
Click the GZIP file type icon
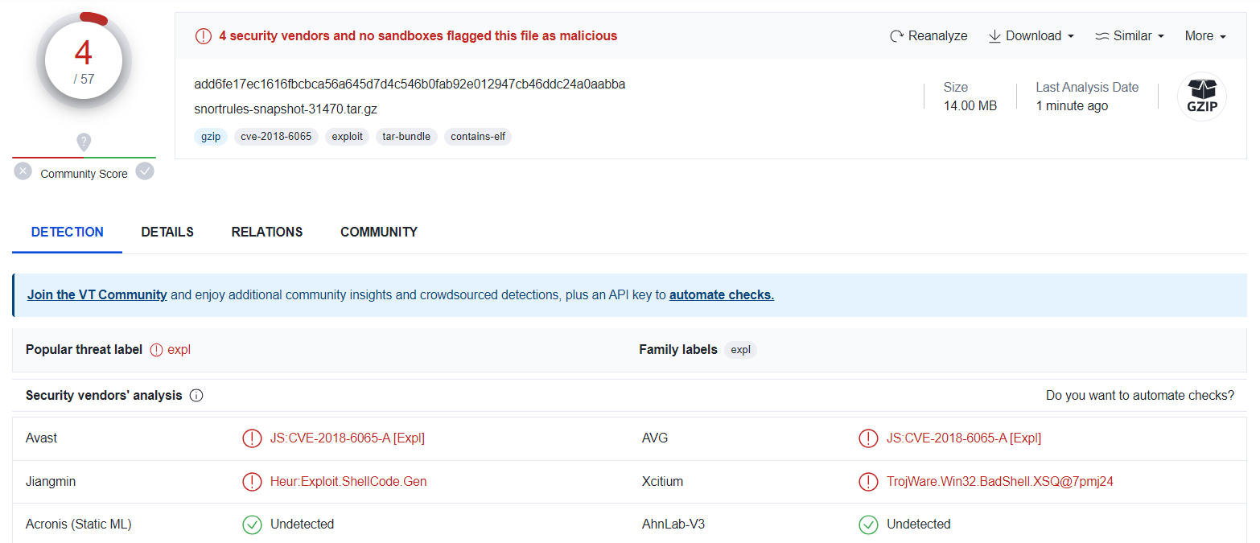click(x=1201, y=97)
